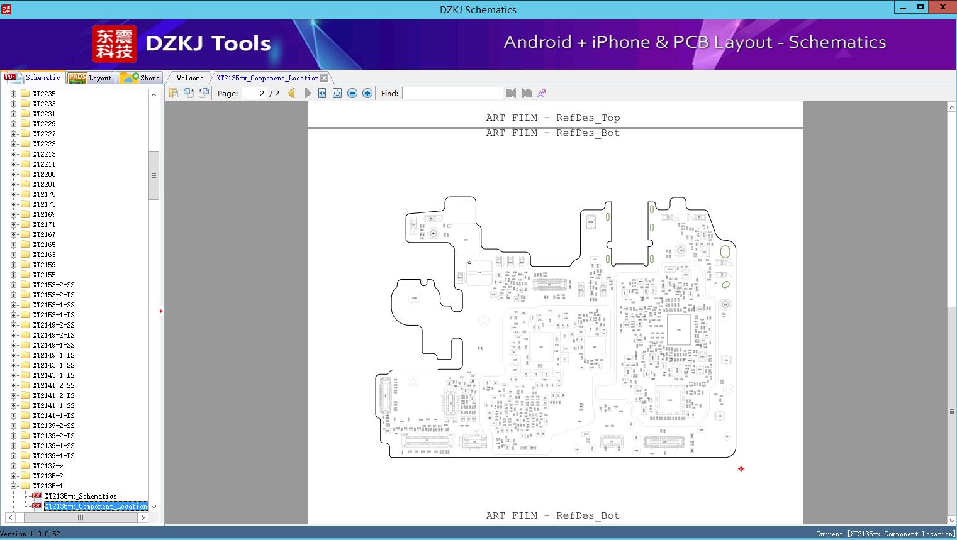Open single page view in toolbar

(x=174, y=92)
